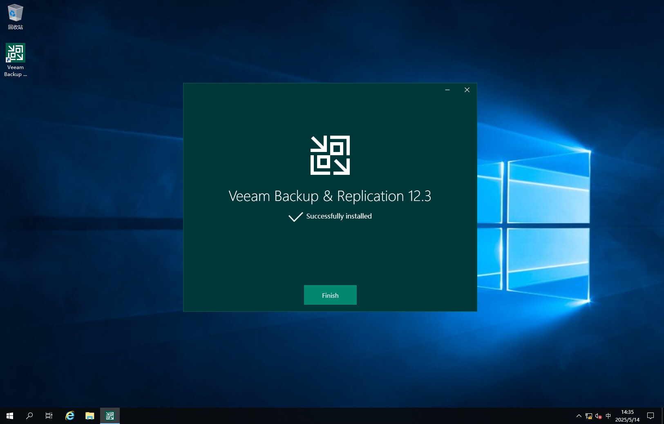The image size is (664, 424).
Task: Open taskbar search magnifier
Action: point(29,416)
